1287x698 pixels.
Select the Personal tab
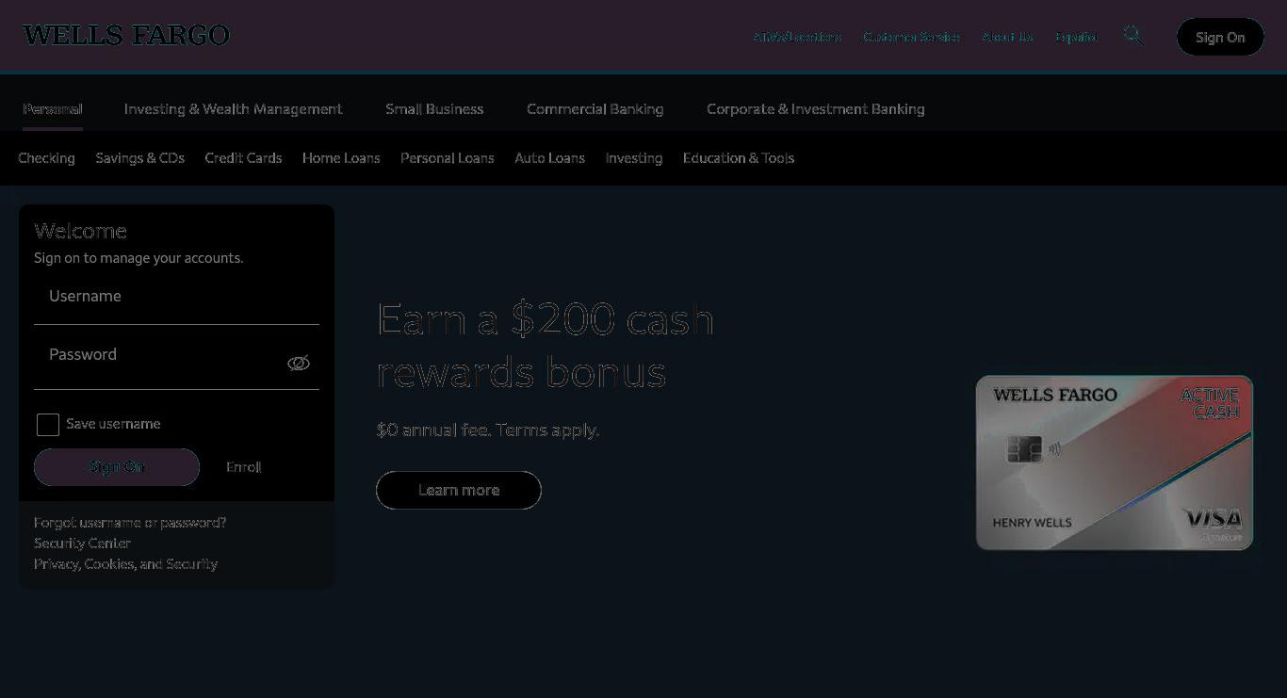tap(53, 109)
